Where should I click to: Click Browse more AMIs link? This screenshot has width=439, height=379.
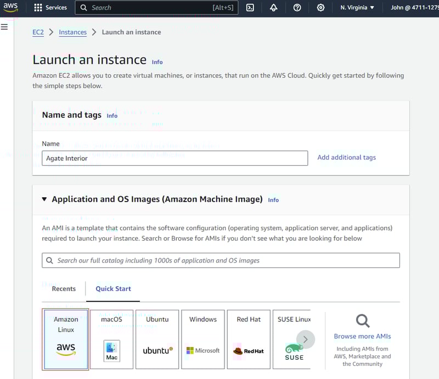[x=362, y=336]
